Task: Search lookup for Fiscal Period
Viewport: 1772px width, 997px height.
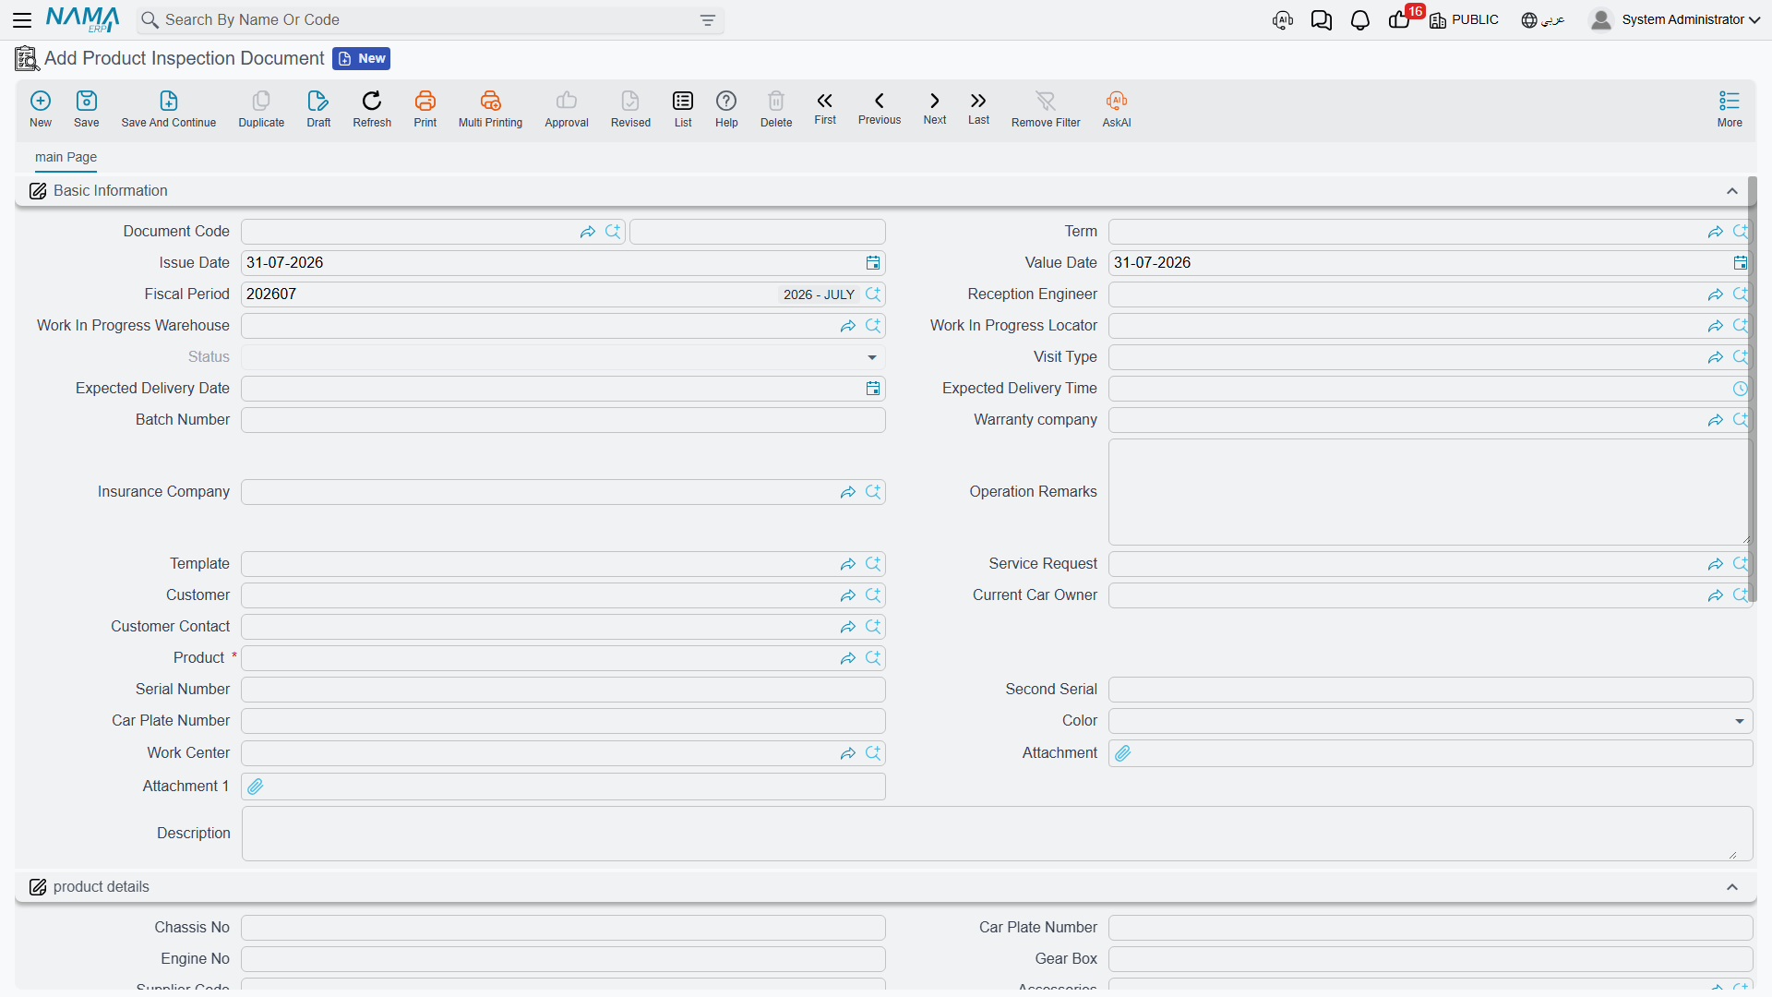Action: [x=873, y=294]
